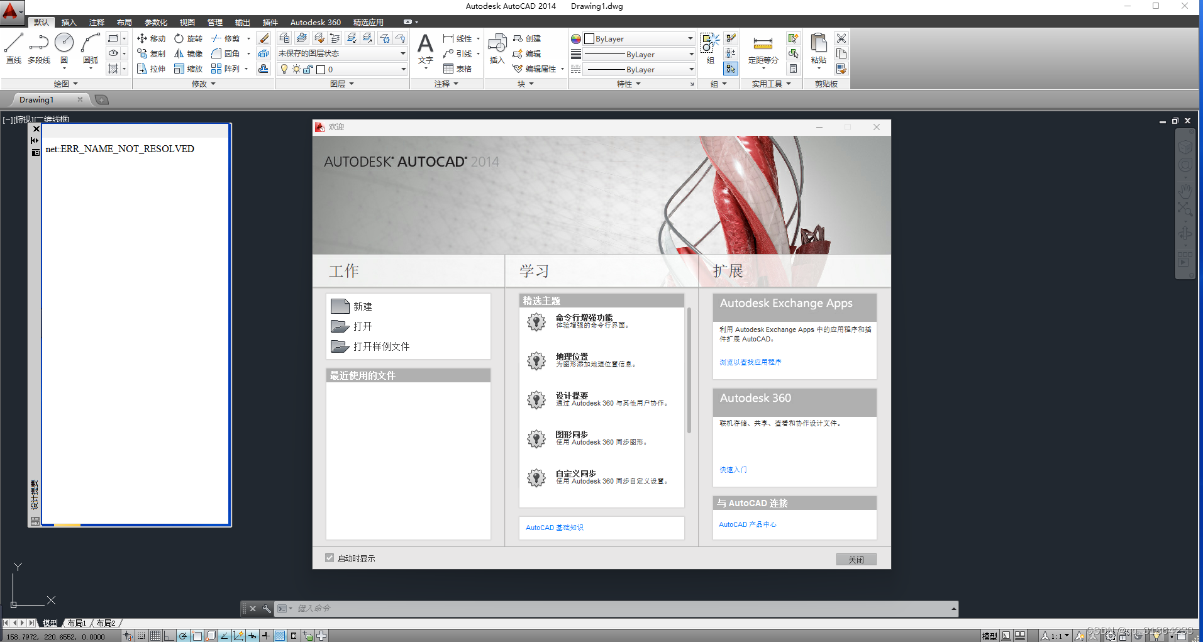Toggle grid display in the status bar
The height and width of the screenshot is (642, 1203).
[155, 636]
